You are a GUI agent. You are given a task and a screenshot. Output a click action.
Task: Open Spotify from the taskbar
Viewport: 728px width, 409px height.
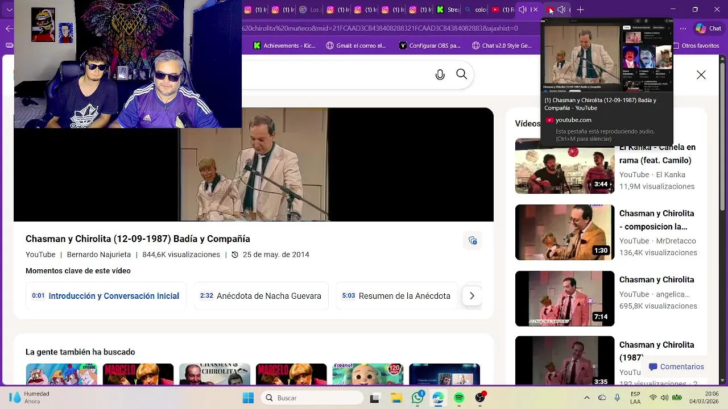click(x=459, y=398)
